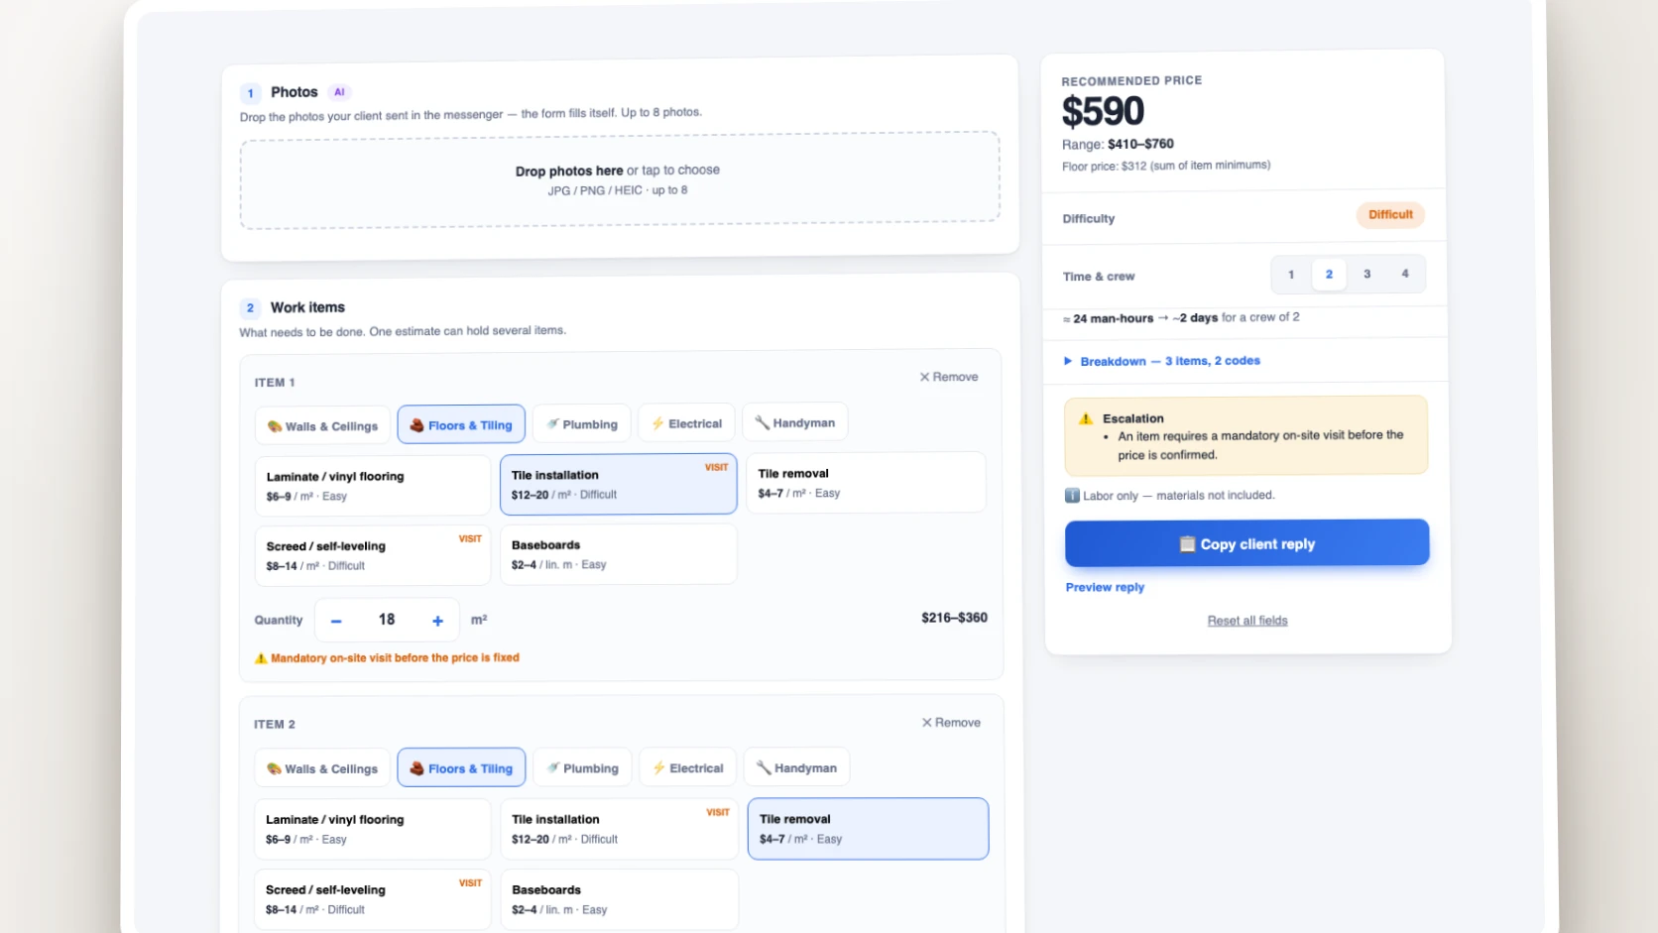
Task: Click the AI badge next to Photos
Action: [339, 92]
